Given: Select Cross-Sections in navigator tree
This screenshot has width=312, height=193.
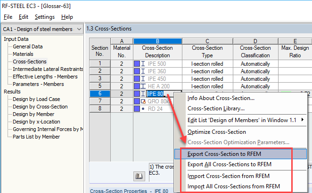Looking at the screenshot, I should point(29,62).
